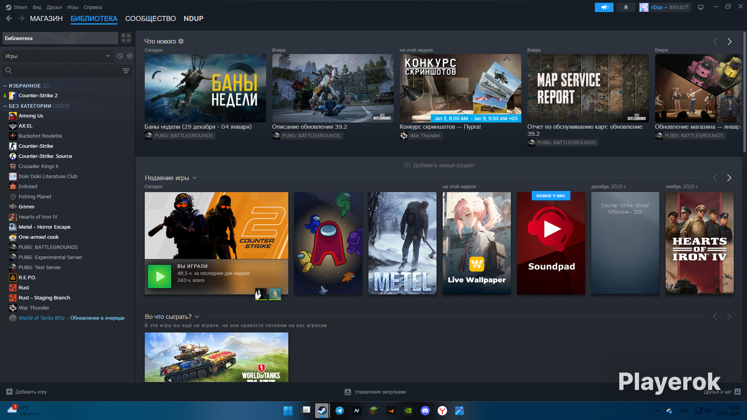Screen dimensions: 747x420
Task: Click the Steam icon in the taskbar
Action: (x=322, y=411)
